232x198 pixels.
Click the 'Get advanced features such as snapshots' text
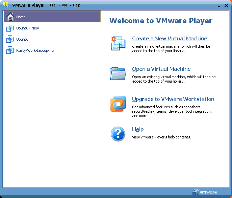tap(172, 111)
